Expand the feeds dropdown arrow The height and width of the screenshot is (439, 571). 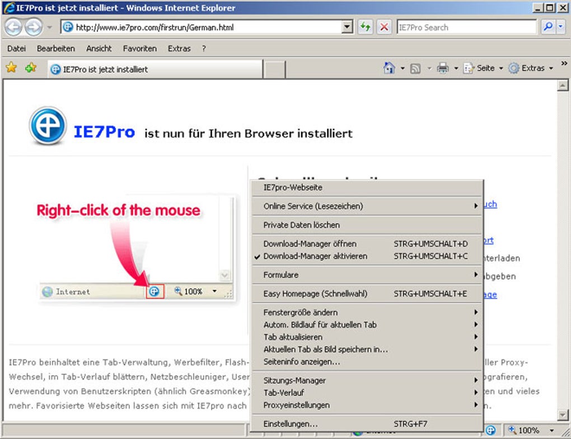click(x=429, y=68)
